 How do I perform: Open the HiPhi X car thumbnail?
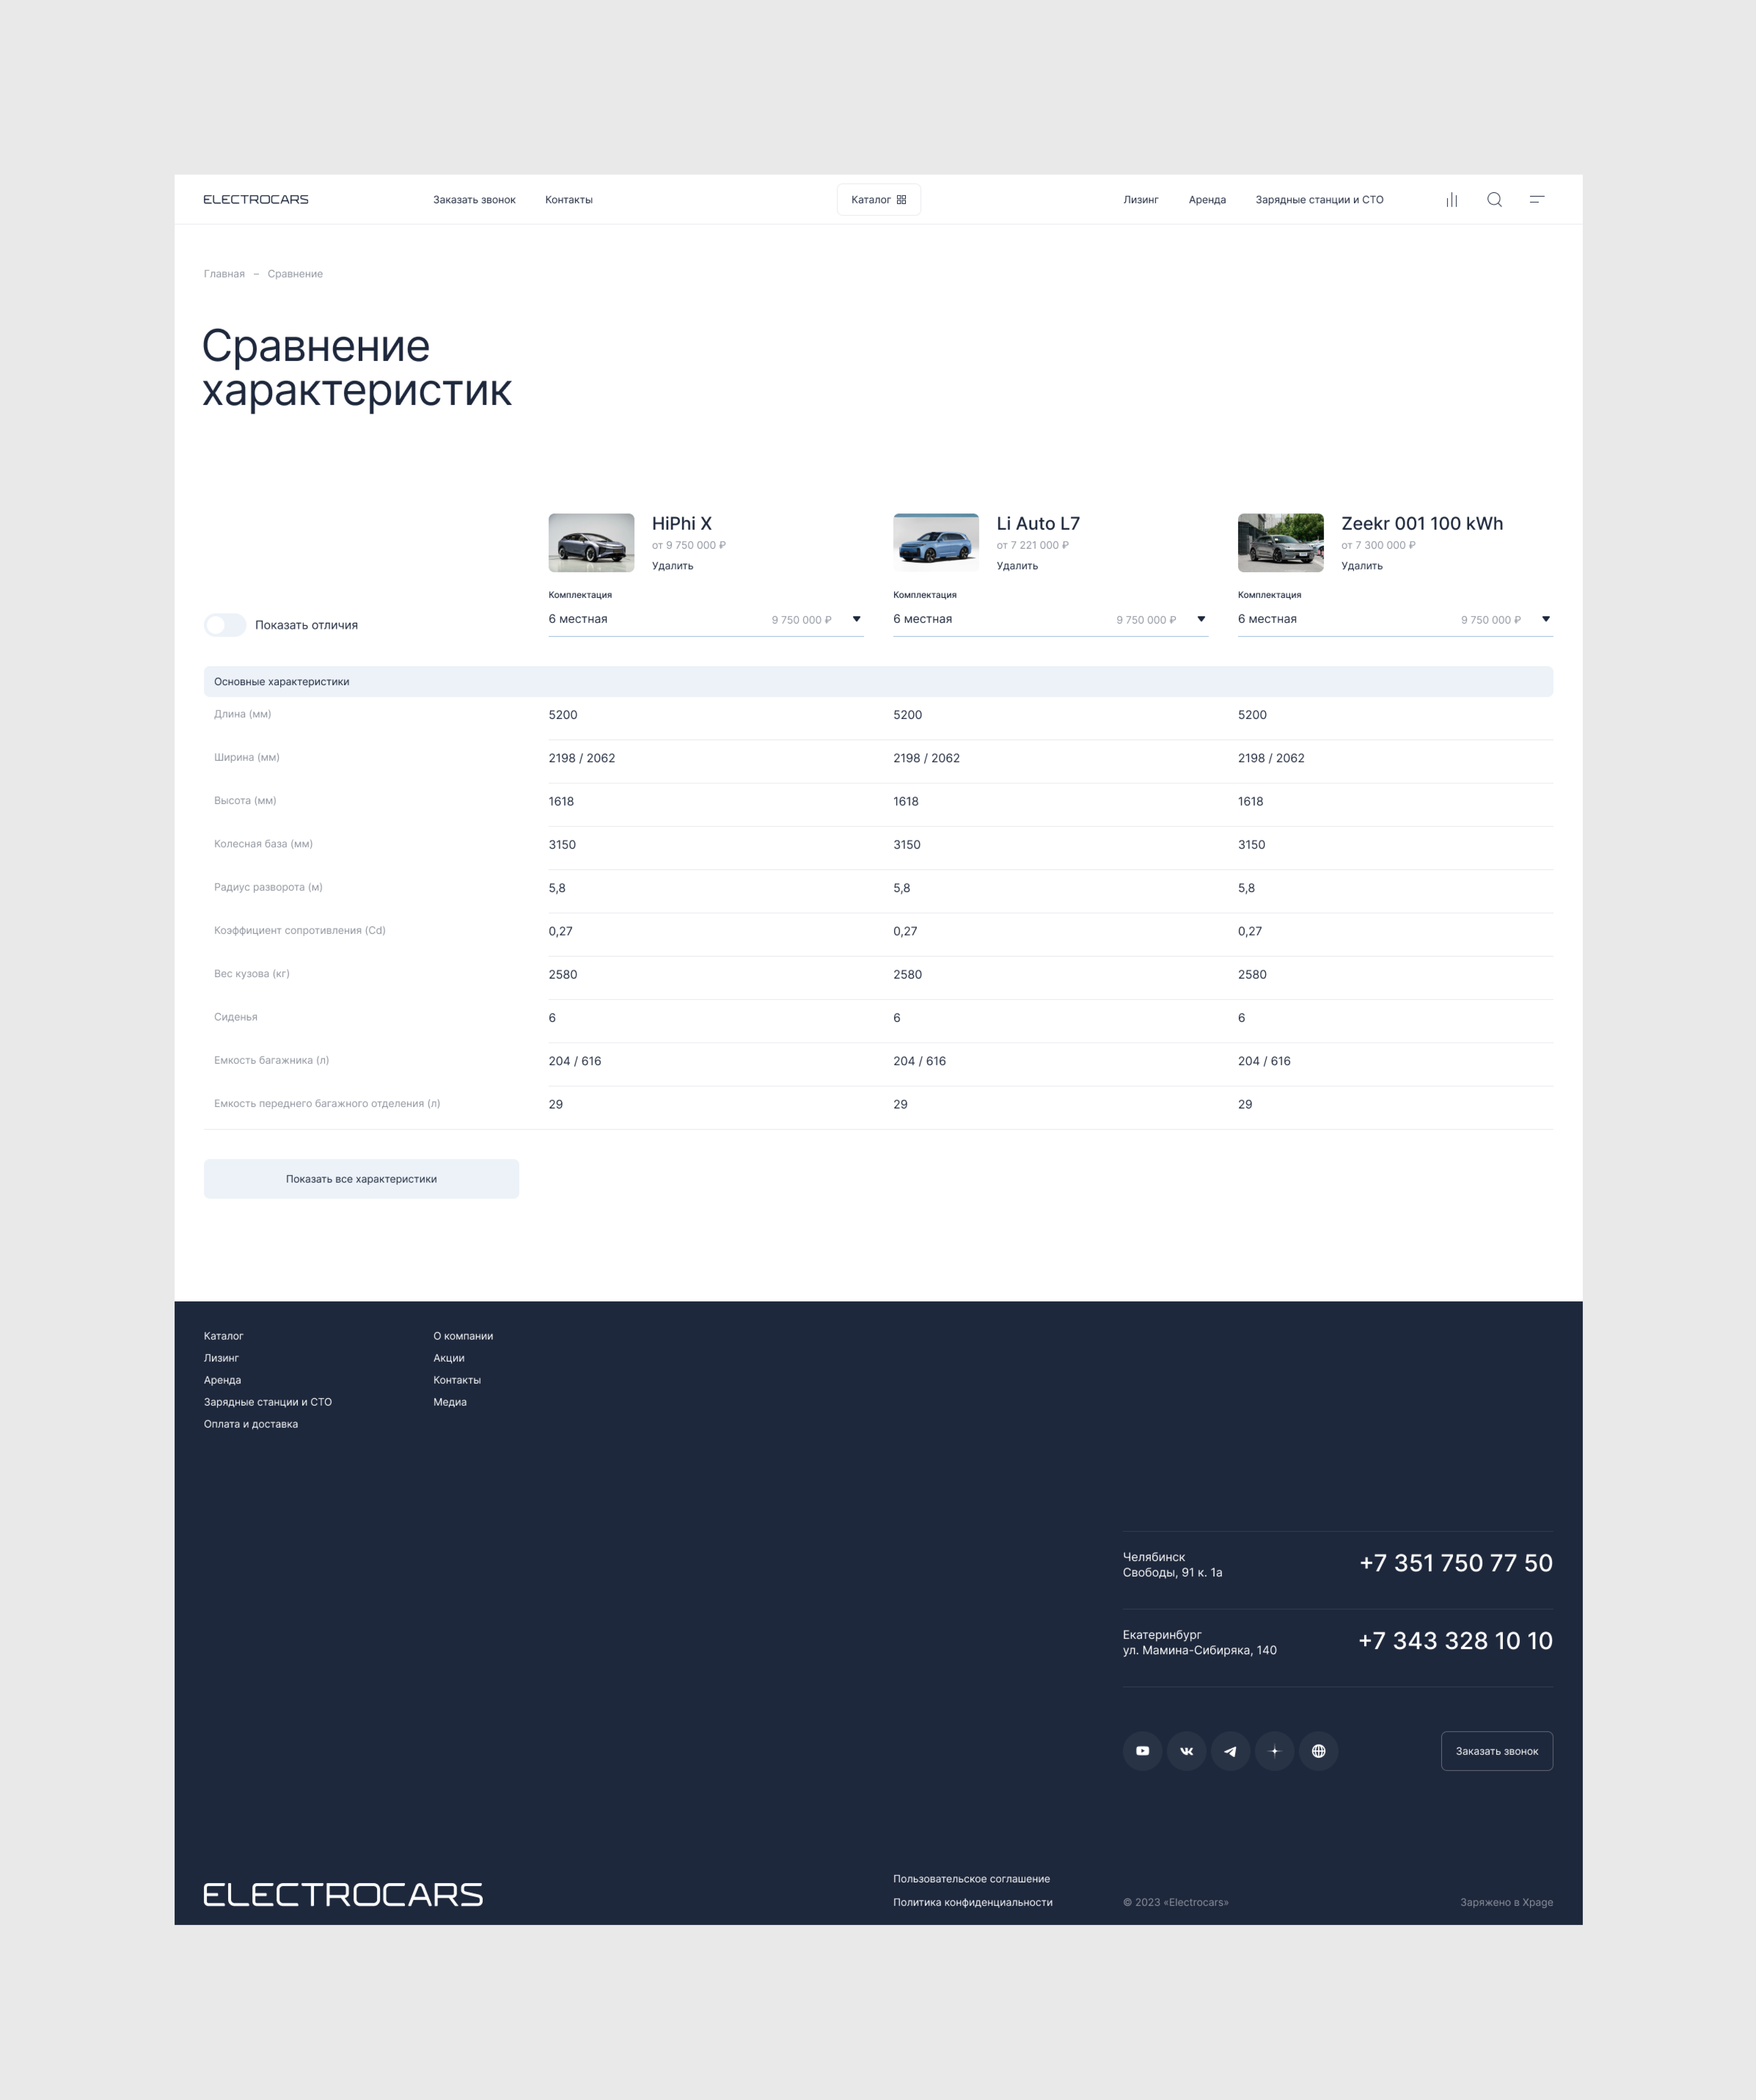pyautogui.click(x=591, y=543)
